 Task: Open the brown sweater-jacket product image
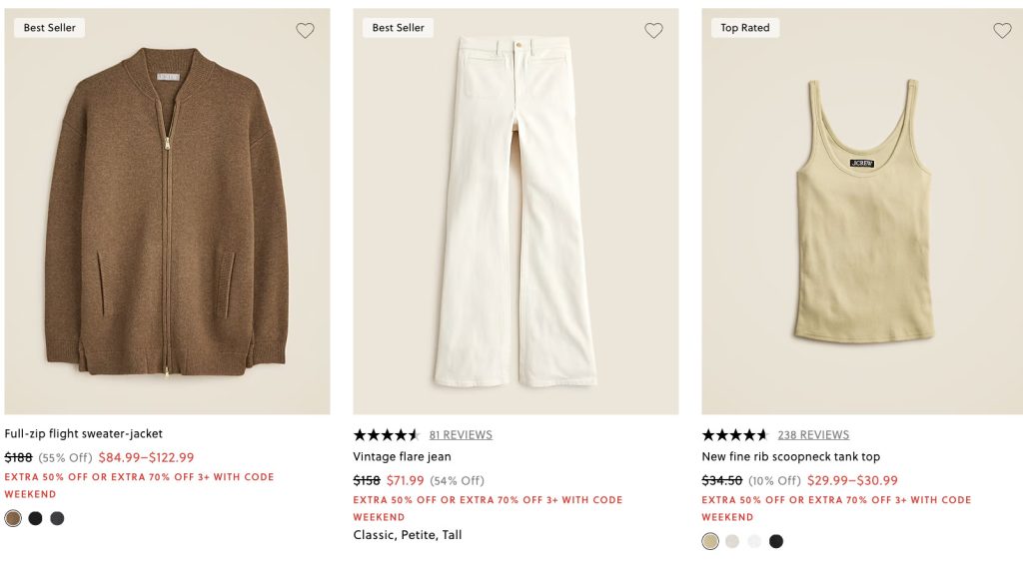[167, 212]
